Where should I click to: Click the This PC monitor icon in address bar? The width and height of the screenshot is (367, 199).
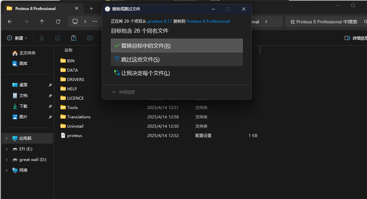click(x=75, y=21)
